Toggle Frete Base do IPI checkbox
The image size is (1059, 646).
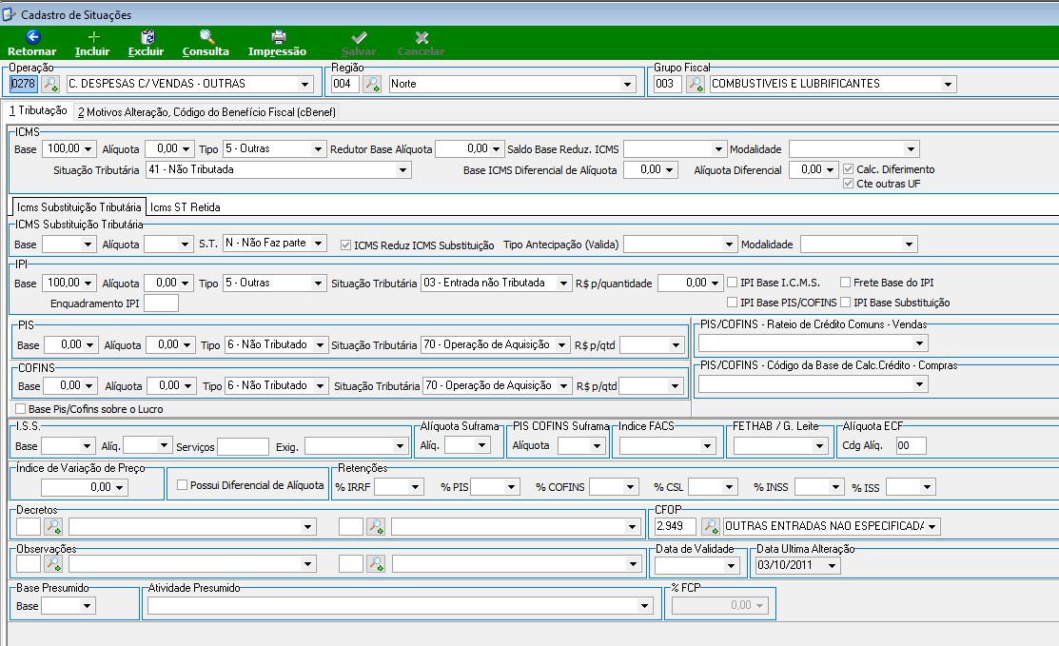pos(845,283)
